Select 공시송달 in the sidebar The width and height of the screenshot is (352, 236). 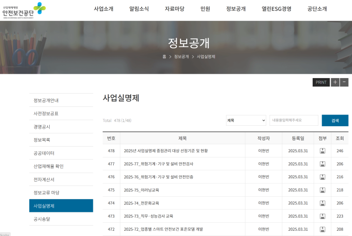click(61, 219)
